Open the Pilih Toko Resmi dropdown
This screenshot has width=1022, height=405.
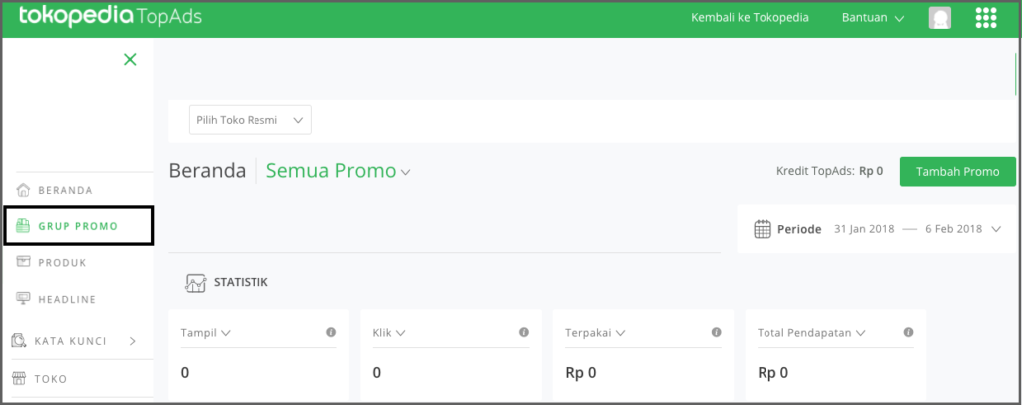[x=251, y=120]
